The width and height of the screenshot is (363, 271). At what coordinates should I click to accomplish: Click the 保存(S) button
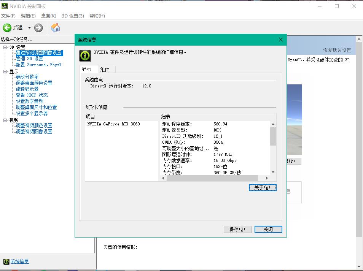pos(237,229)
